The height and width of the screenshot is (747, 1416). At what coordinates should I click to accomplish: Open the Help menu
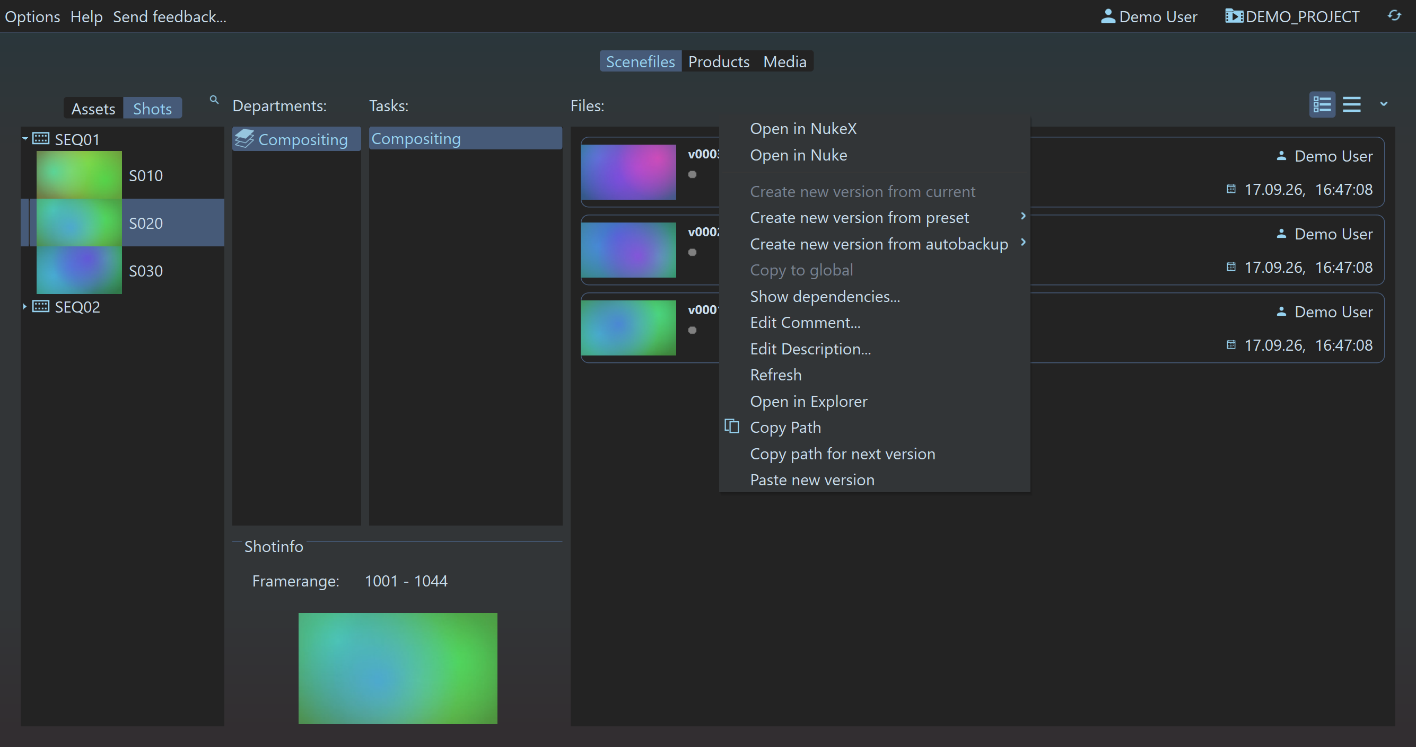pos(86,16)
